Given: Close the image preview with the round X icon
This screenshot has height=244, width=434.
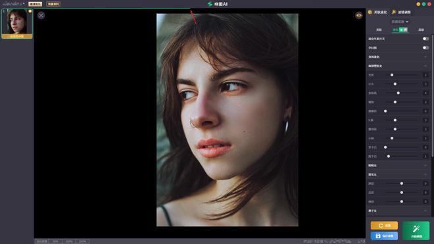Looking at the screenshot, I should click(41, 15).
